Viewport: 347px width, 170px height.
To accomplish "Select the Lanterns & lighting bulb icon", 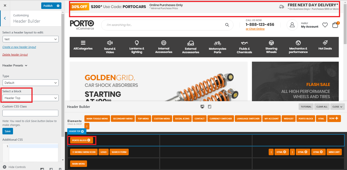I will pyautogui.click(x=137, y=43).
